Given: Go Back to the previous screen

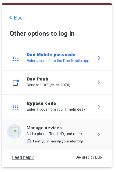Looking at the screenshot, I should (17, 18).
